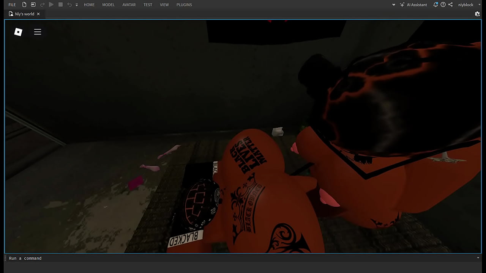The height and width of the screenshot is (273, 486).
Task: Select the PLUGINS tab
Action: pos(184,5)
